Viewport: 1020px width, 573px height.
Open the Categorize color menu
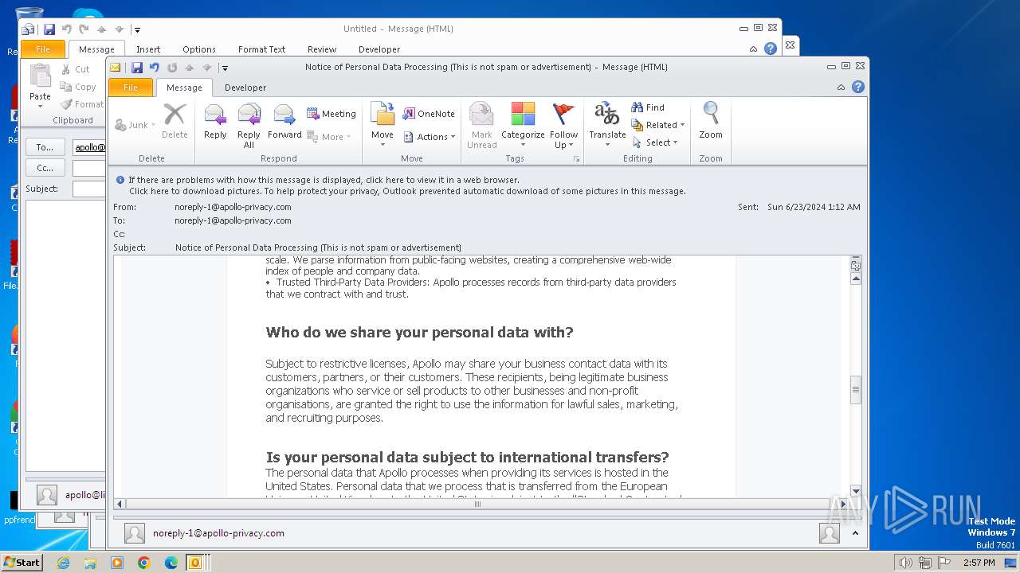(x=523, y=126)
